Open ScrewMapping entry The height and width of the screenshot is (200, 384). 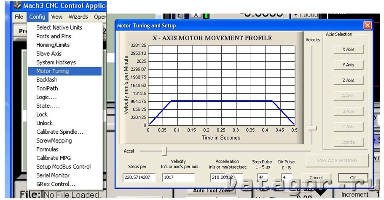point(64,141)
